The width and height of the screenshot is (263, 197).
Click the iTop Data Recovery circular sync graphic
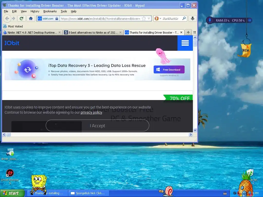pyautogui.click(x=27, y=69)
